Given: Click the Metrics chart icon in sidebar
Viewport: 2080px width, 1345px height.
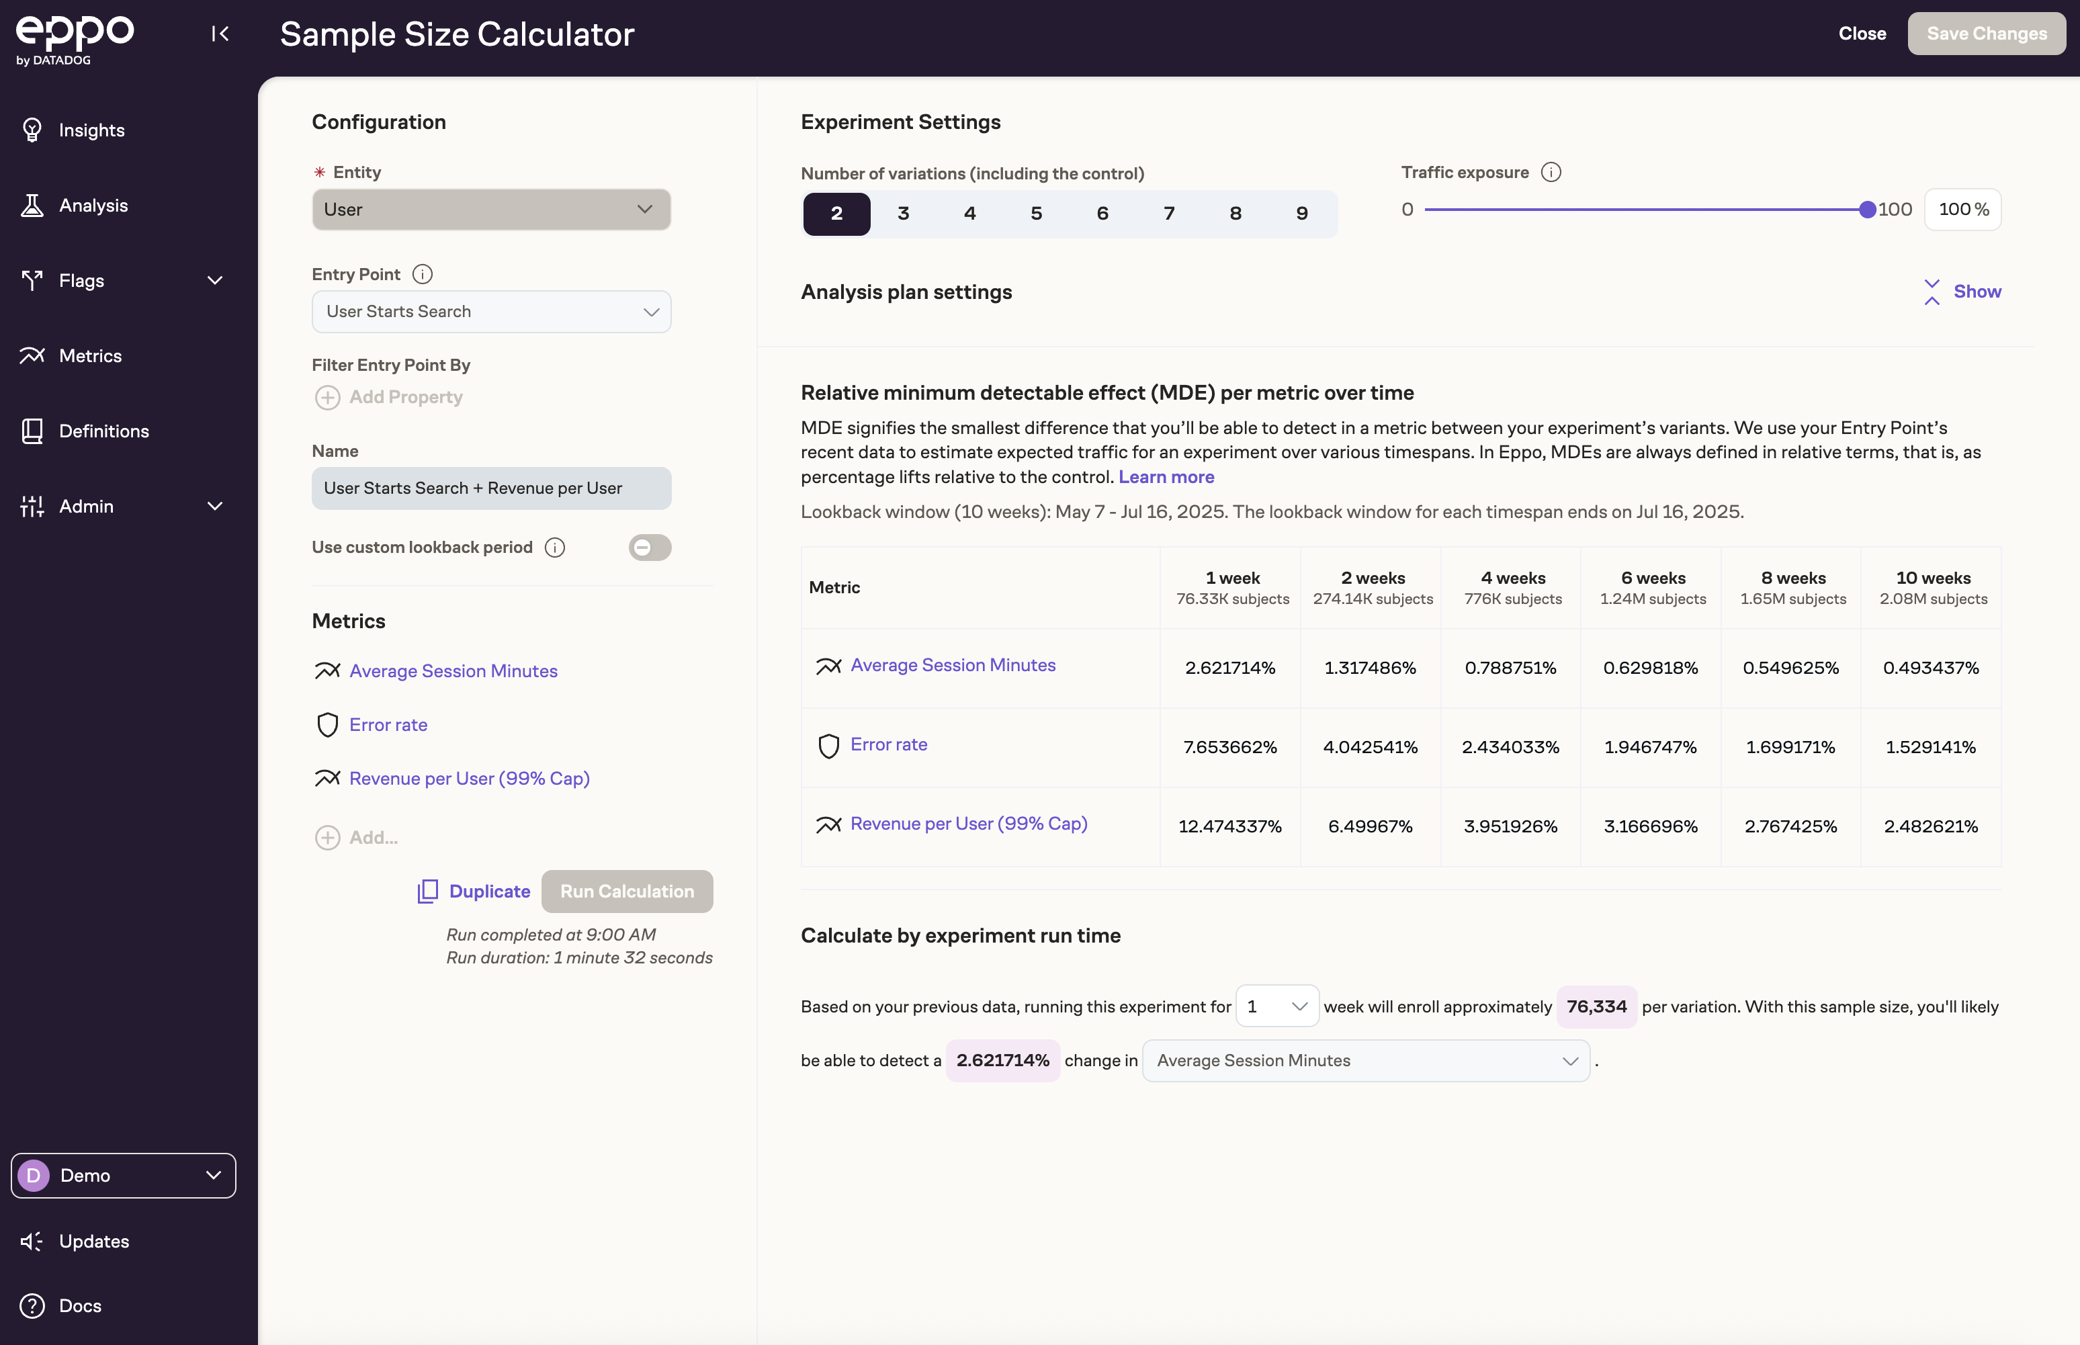Looking at the screenshot, I should tap(32, 355).
